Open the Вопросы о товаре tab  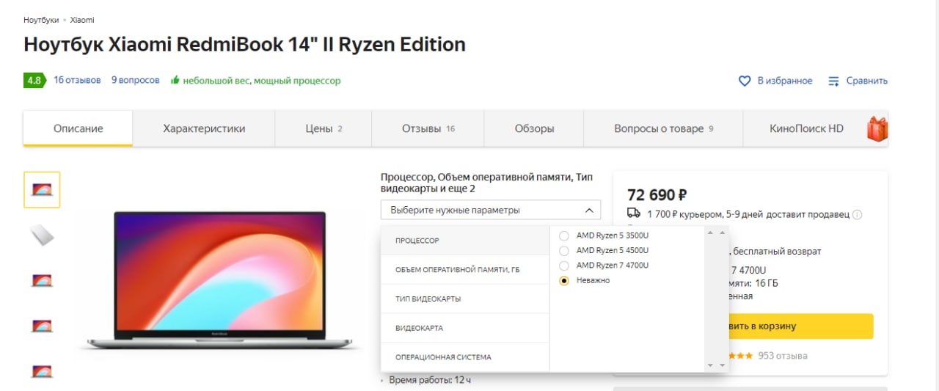(663, 128)
